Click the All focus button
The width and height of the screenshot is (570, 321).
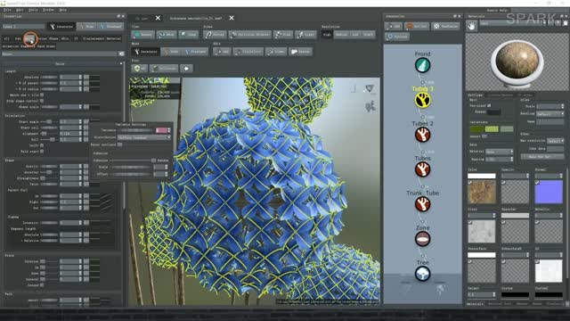pos(139,69)
